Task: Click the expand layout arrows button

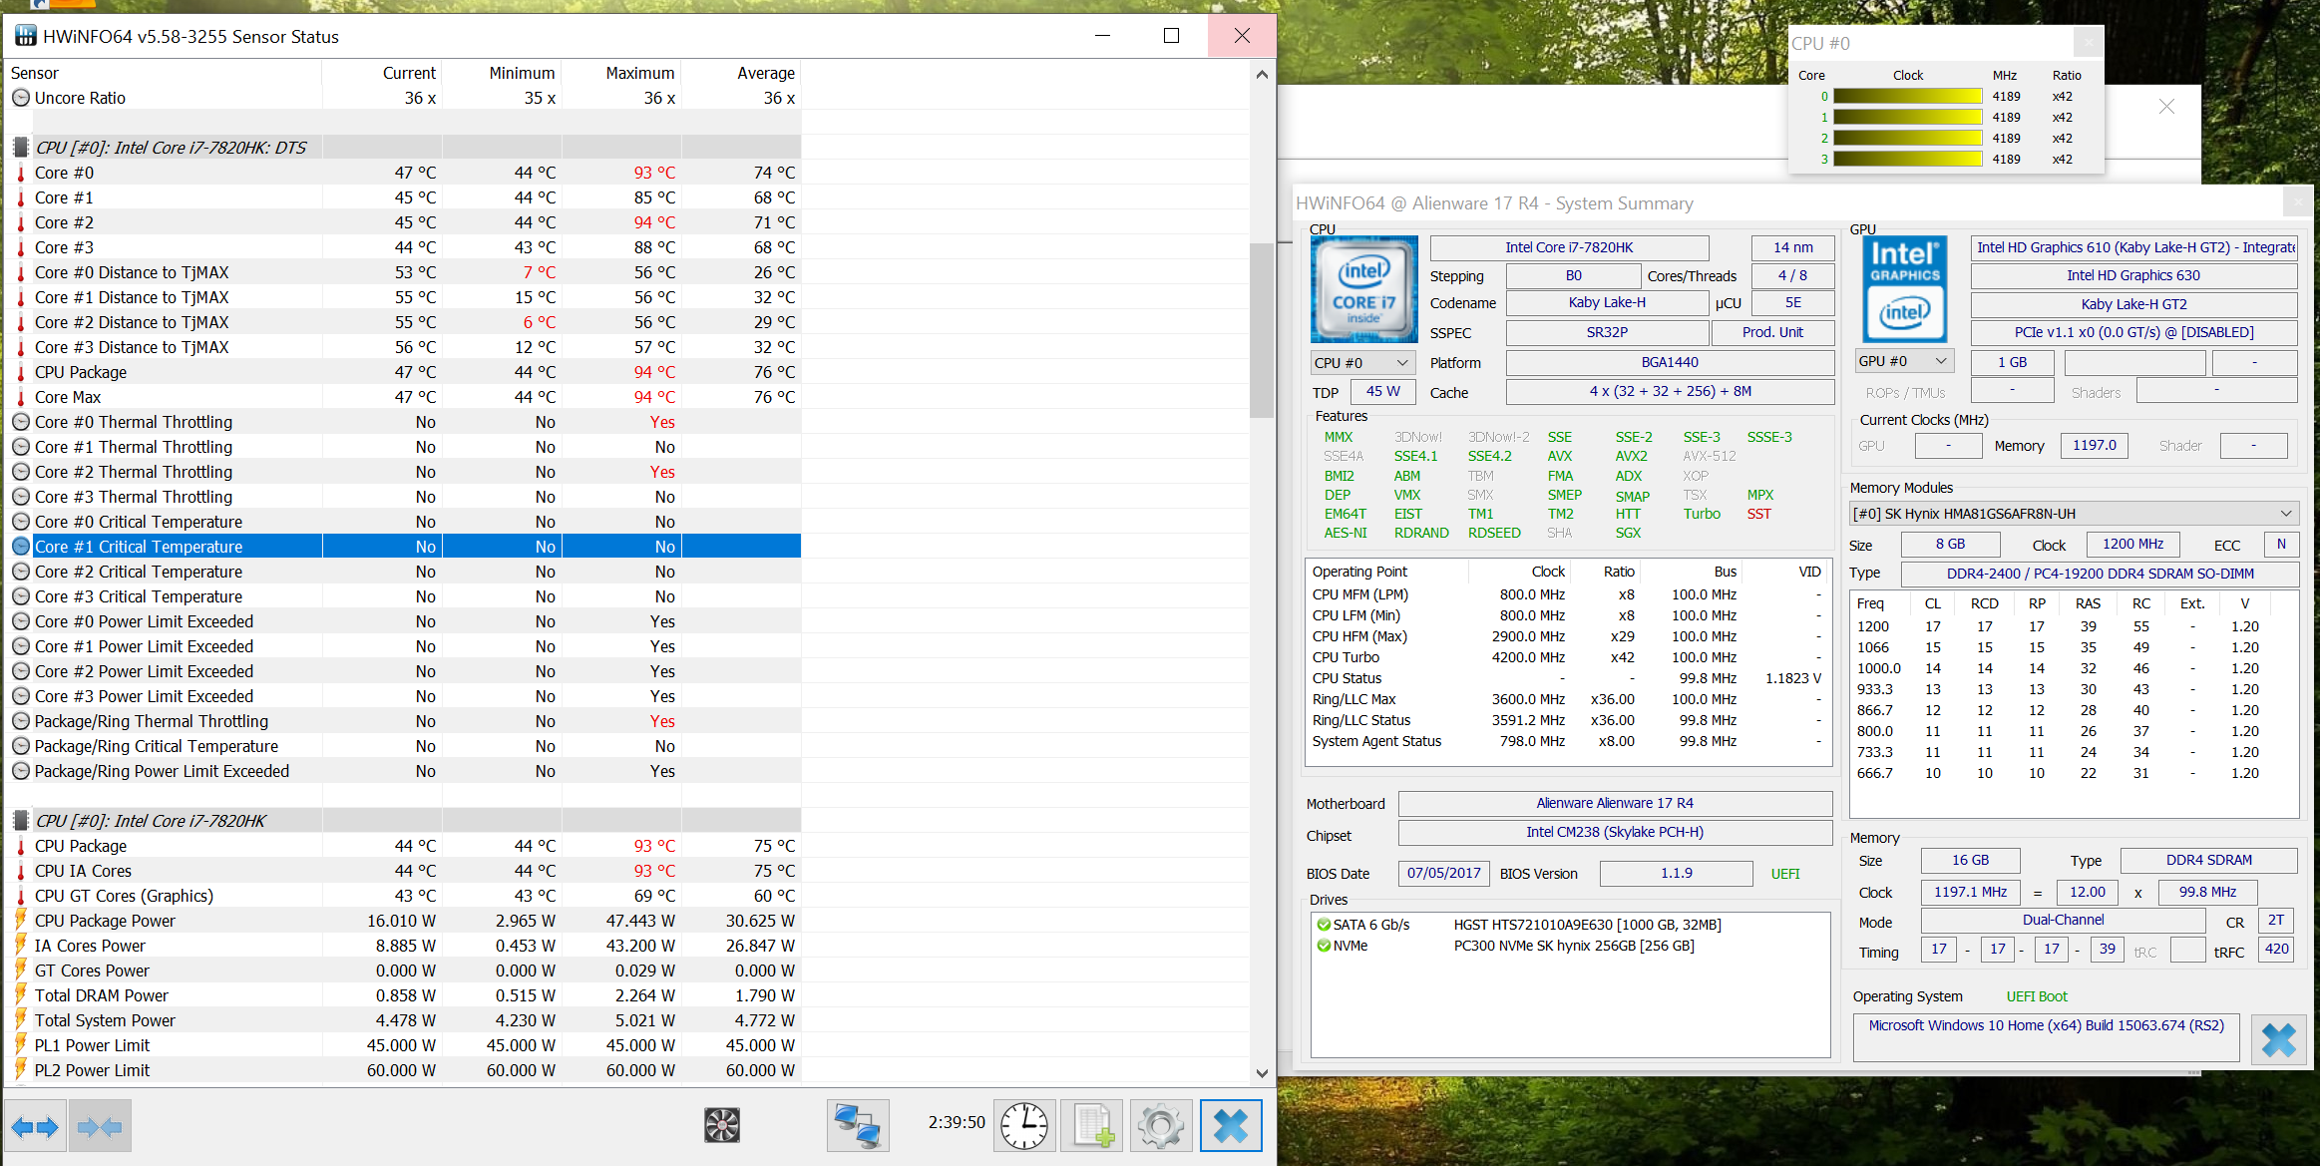Action: (36, 1127)
